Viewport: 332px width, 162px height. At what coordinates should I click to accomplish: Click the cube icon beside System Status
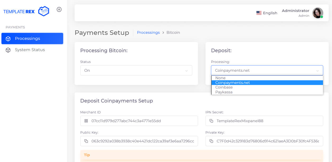(8, 50)
